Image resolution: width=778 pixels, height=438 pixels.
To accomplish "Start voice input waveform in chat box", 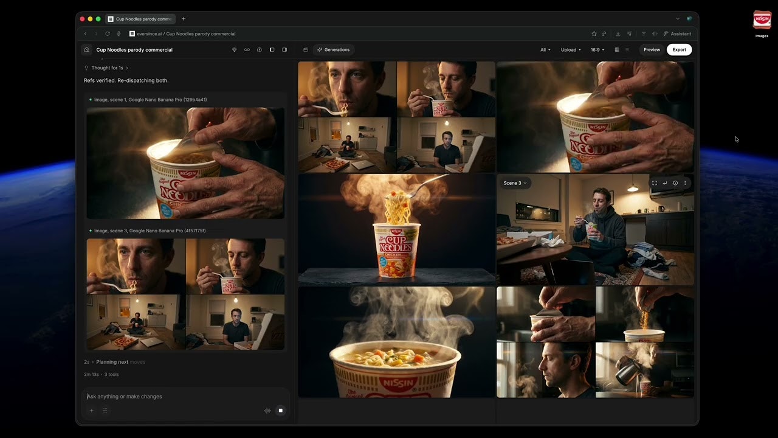I will 267,411.
